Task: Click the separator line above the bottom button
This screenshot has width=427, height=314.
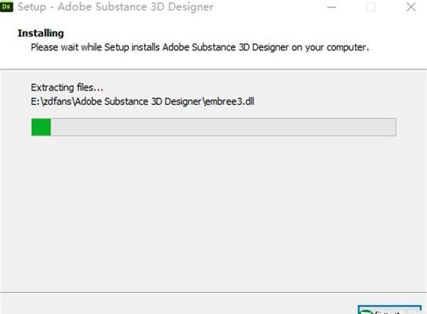Action: click(214, 293)
